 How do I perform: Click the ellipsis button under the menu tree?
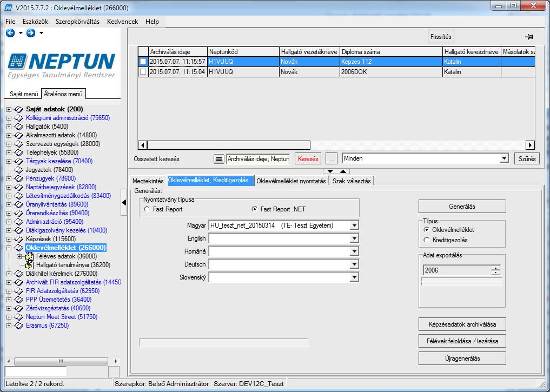coord(114,372)
